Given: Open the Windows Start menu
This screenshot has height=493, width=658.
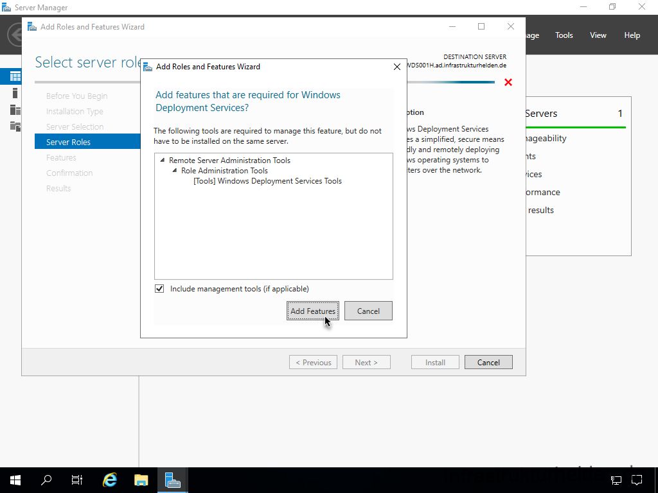Looking at the screenshot, I should [x=15, y=480].
